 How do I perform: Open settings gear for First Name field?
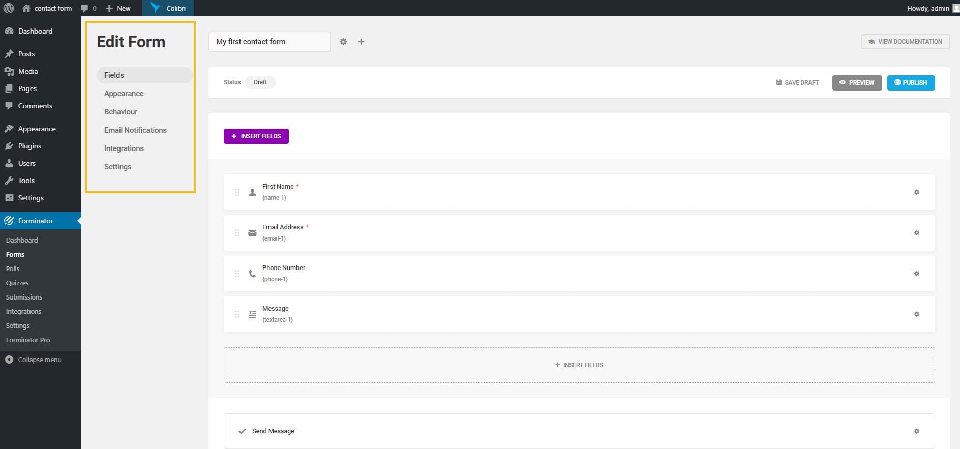click(917, 192)
